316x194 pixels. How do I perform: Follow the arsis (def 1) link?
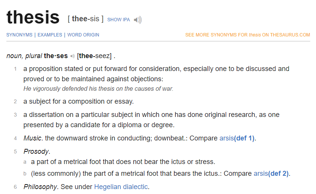pos(237,138)
